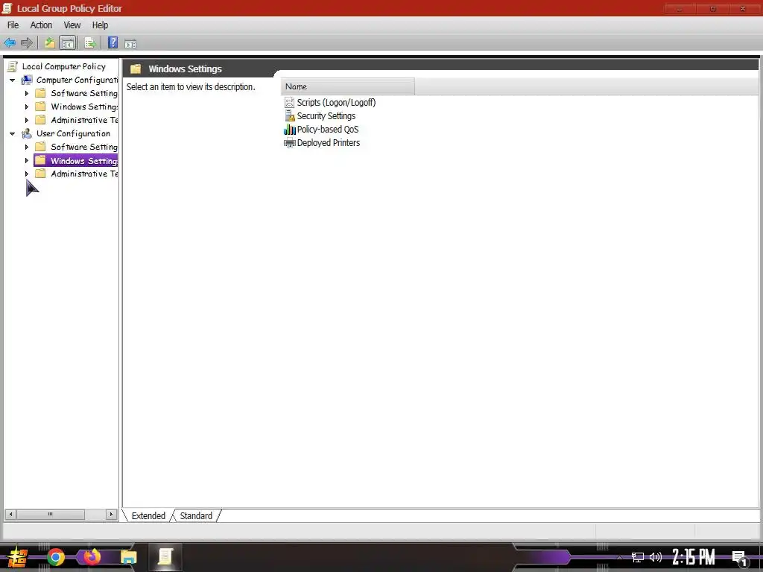Click Security Settings text entry
The image size is (763, 572).
pyautogui.click(x=326, y=115)
